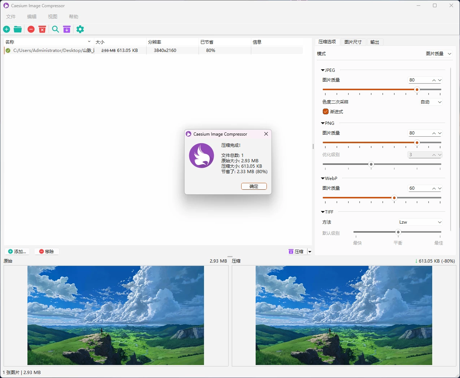Open the 色度二次采样 dropdown set to 自动

coord(430,102)
